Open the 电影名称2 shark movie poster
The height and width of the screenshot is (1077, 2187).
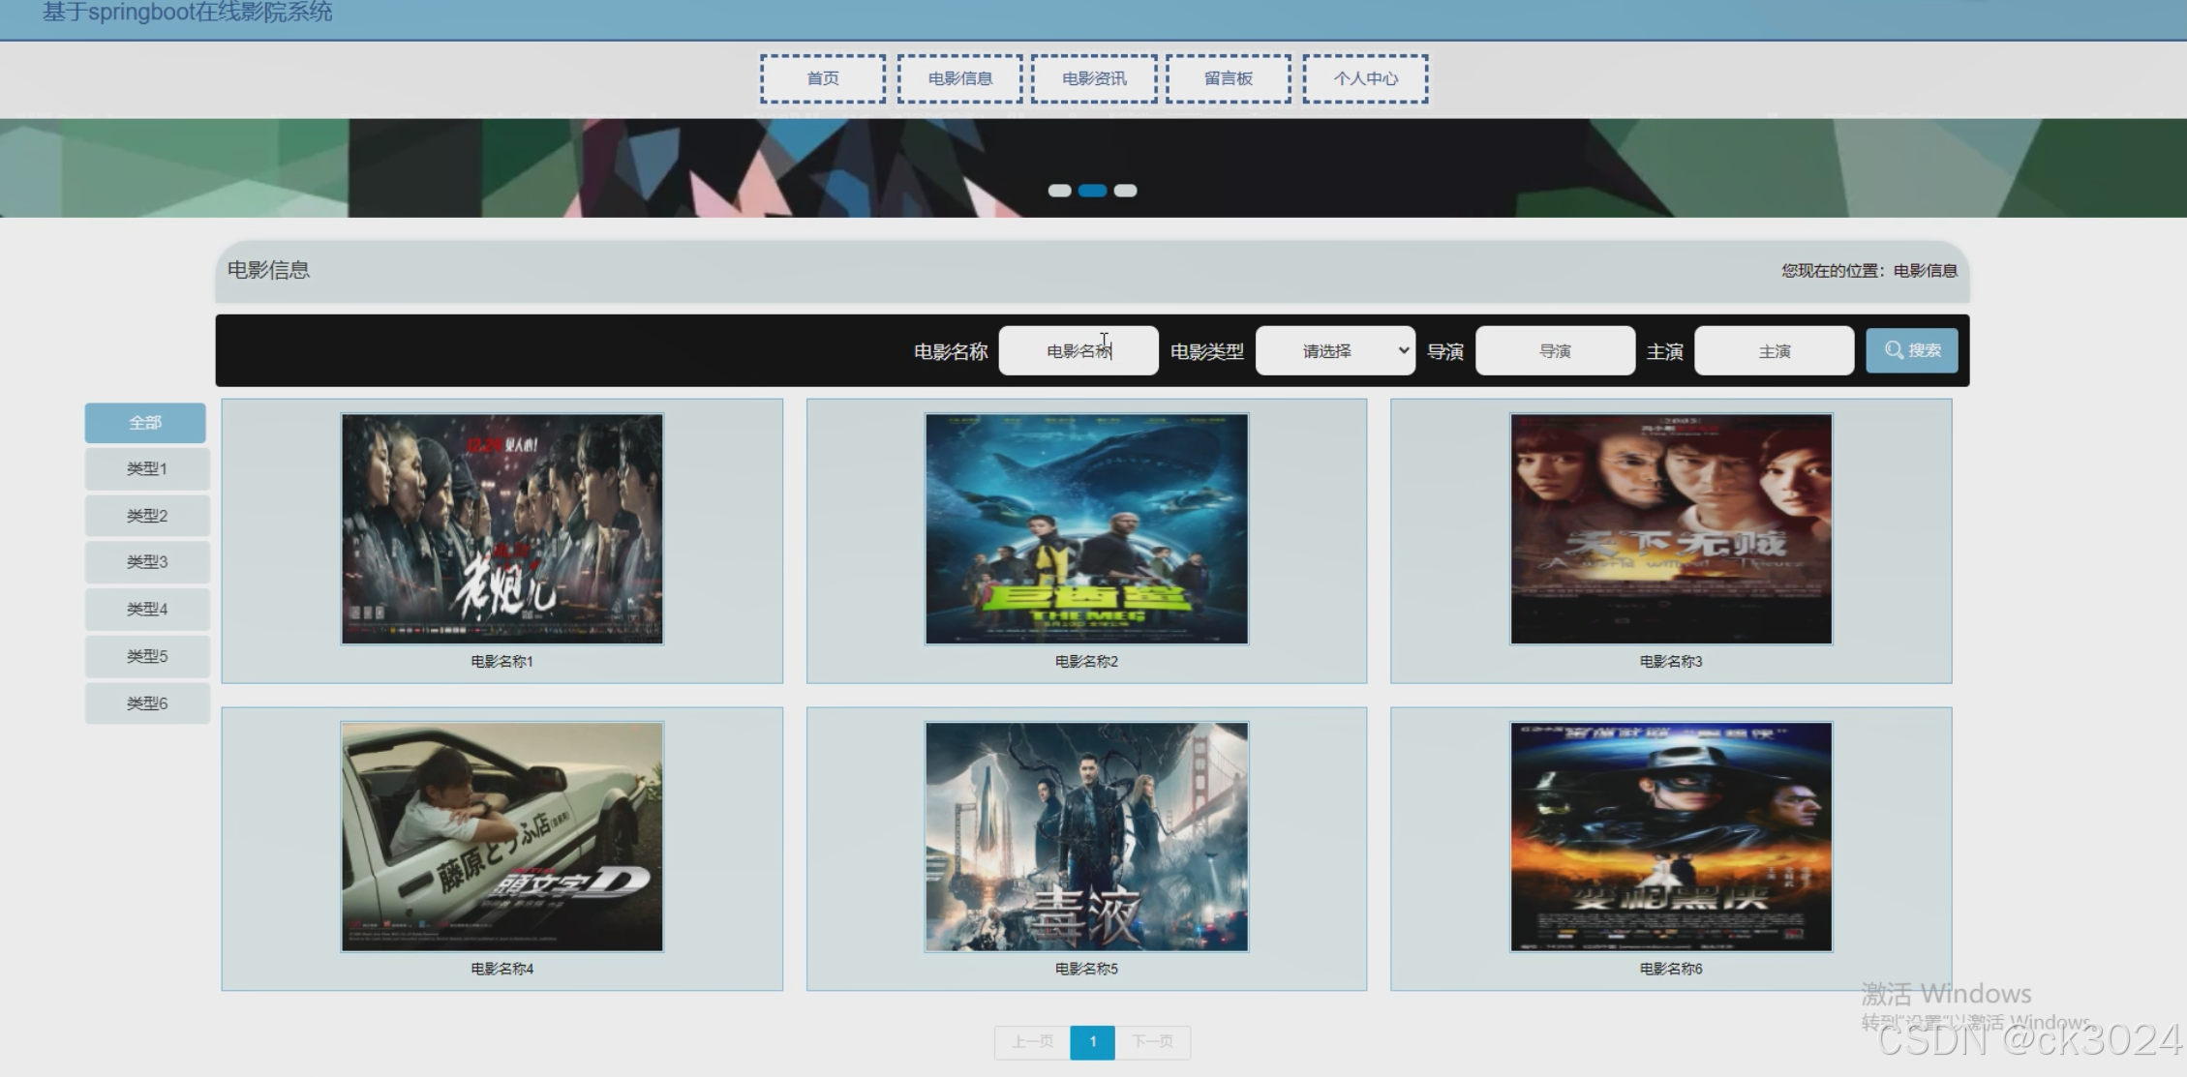click(x=1086, y=528)
